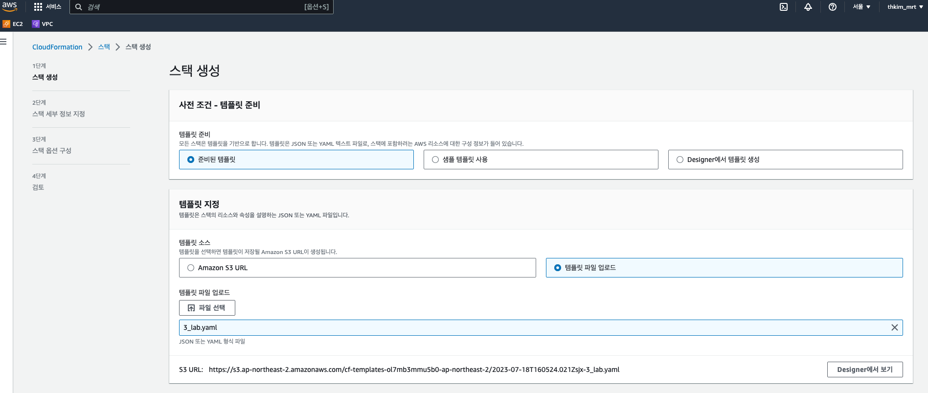The width and height of the screenshot is (928, 393).
Task: Open the services grid menu
Action: point(47,7)
